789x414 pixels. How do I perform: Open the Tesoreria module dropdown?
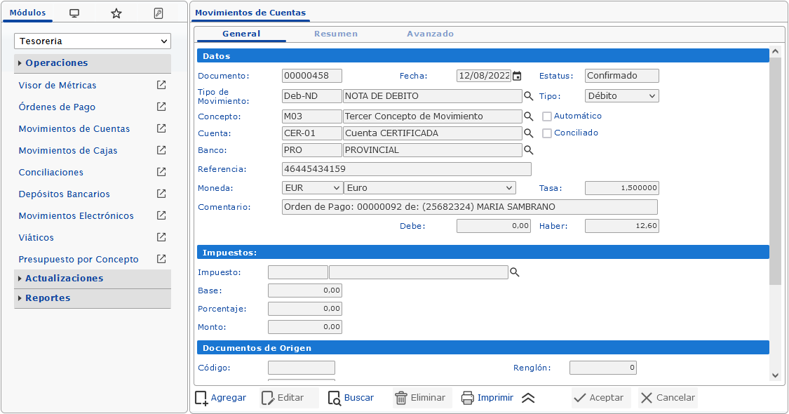[93, 41]
